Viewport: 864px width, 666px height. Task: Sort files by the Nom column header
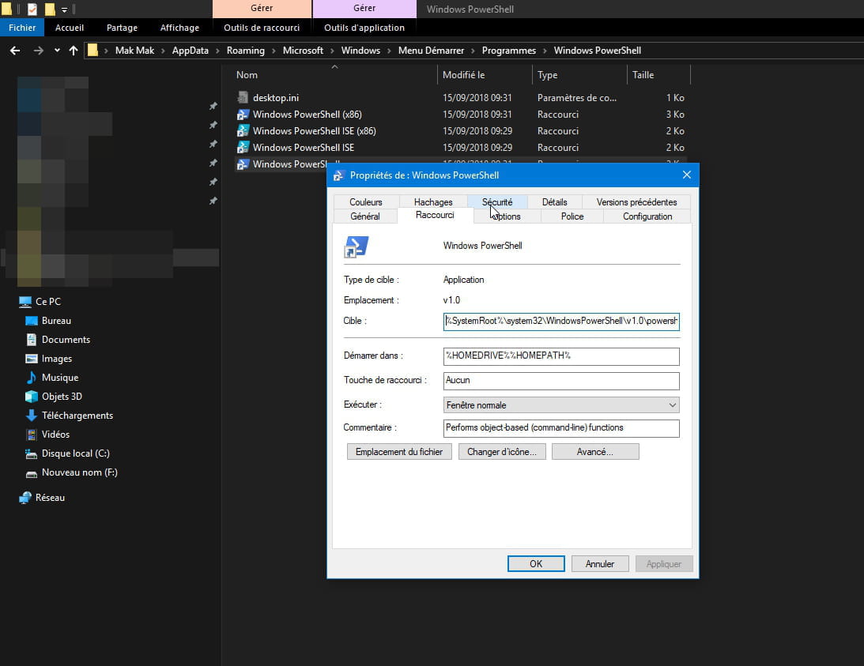(x=247, y=74)
